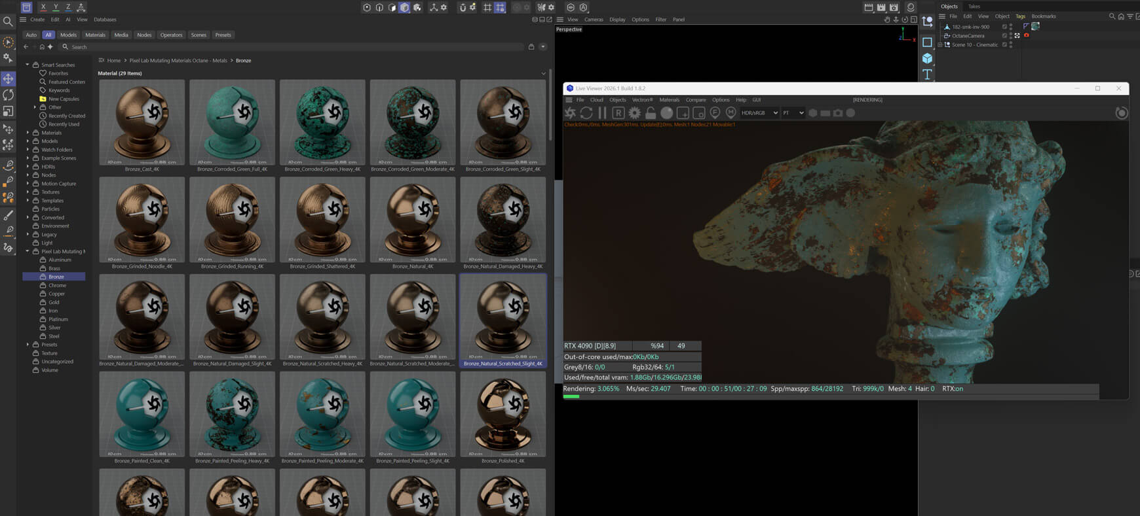
Task: Select the Move tool in left toolbar
Action: point(8,78)
